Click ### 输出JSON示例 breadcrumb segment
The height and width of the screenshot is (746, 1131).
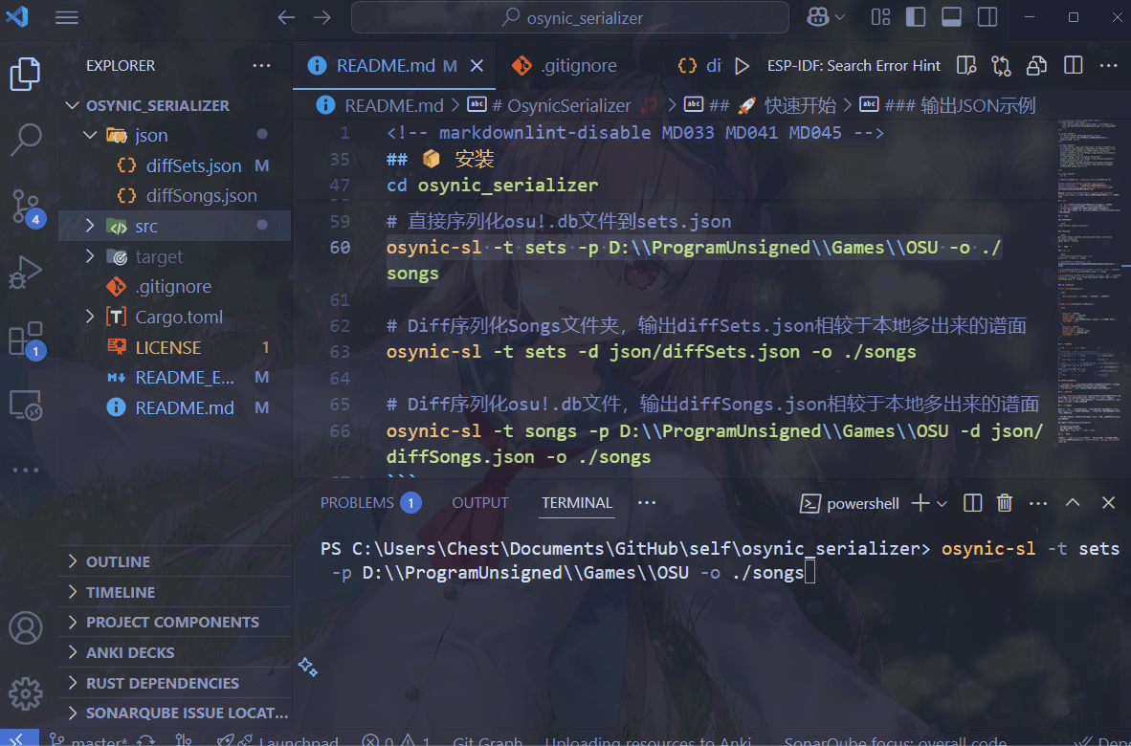[960, 105]
